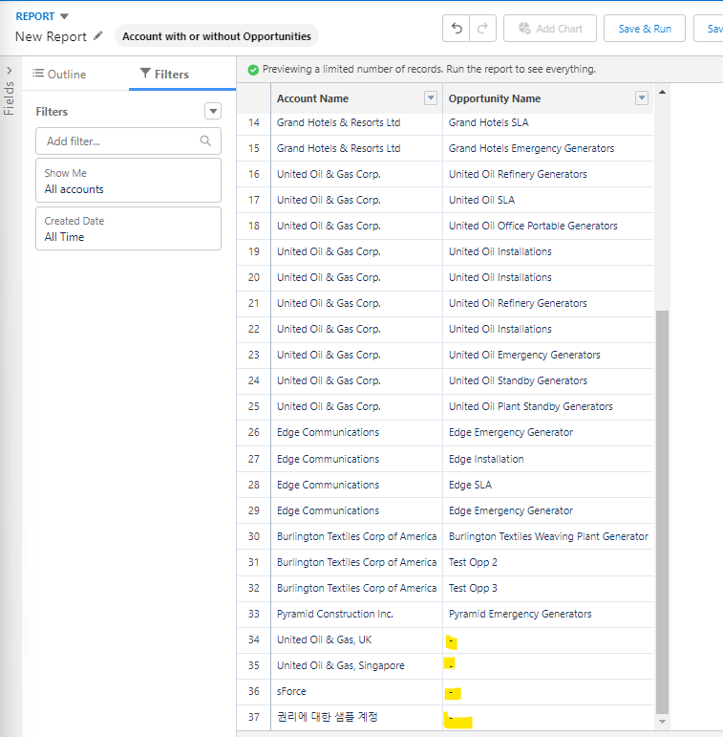Click scrollbar up arrow in table

(x=662, y=92)
